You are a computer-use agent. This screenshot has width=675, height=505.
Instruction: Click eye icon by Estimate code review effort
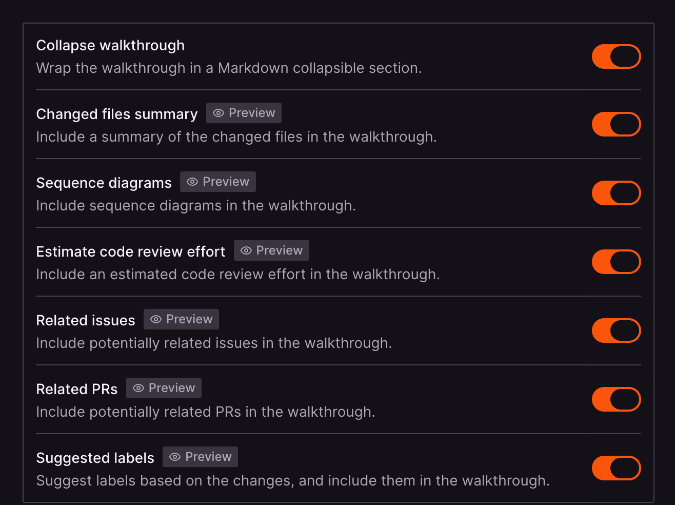pyautogui.click(x=246, y=250)
